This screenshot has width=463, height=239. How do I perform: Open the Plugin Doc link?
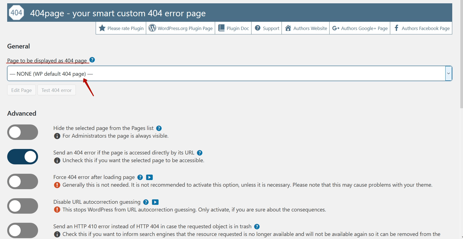click(x=233, y=28)
